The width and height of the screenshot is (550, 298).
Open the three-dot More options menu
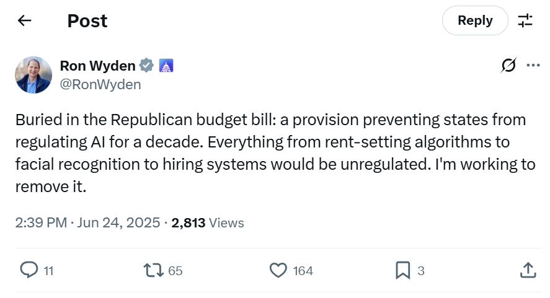point(533,66)
